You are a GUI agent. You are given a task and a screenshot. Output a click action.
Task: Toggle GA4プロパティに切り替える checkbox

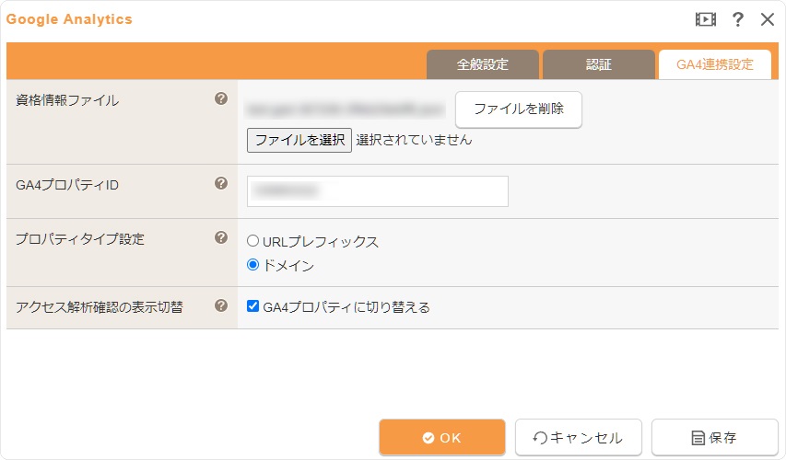(252, 305)
